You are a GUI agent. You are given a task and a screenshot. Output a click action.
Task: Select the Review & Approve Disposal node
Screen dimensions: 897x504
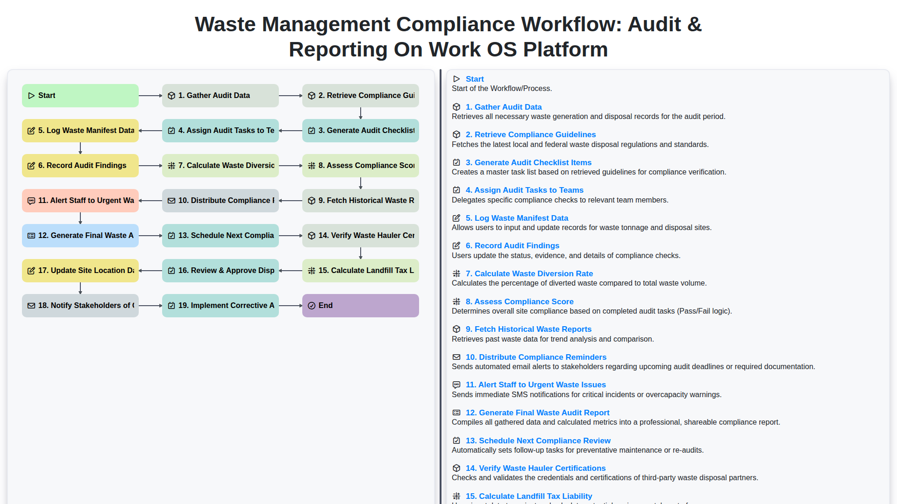[220, 270]
